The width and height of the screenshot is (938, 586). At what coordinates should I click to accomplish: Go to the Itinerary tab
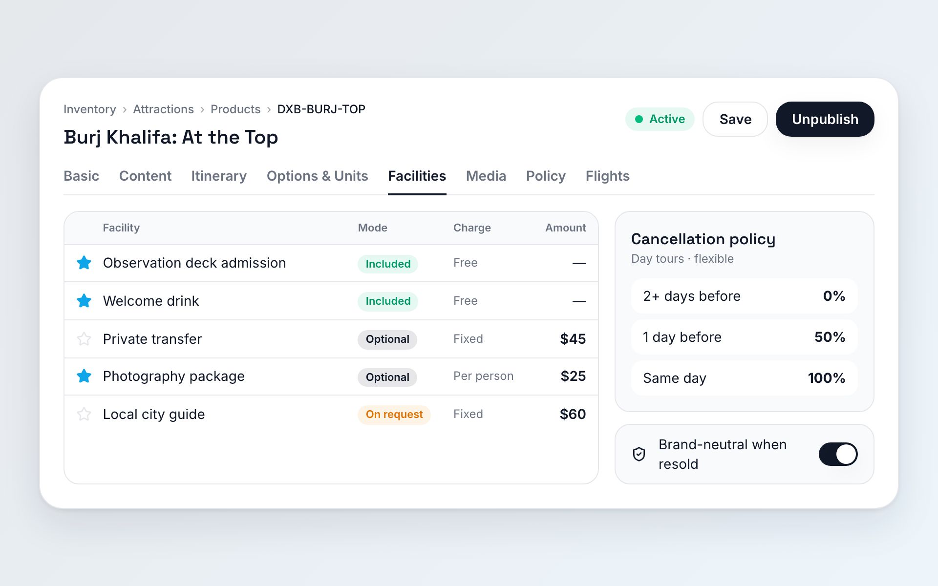(x=219, y=176)
